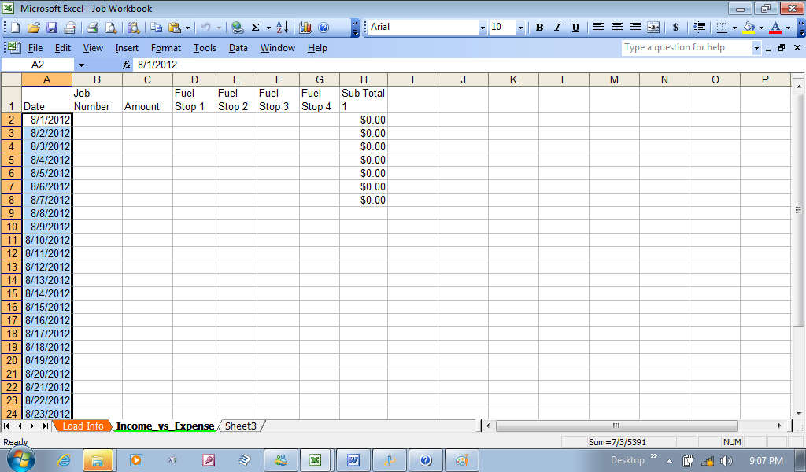Apply the yellow Fill Color swatch
The image size is (806, 472).
point(749,28)
